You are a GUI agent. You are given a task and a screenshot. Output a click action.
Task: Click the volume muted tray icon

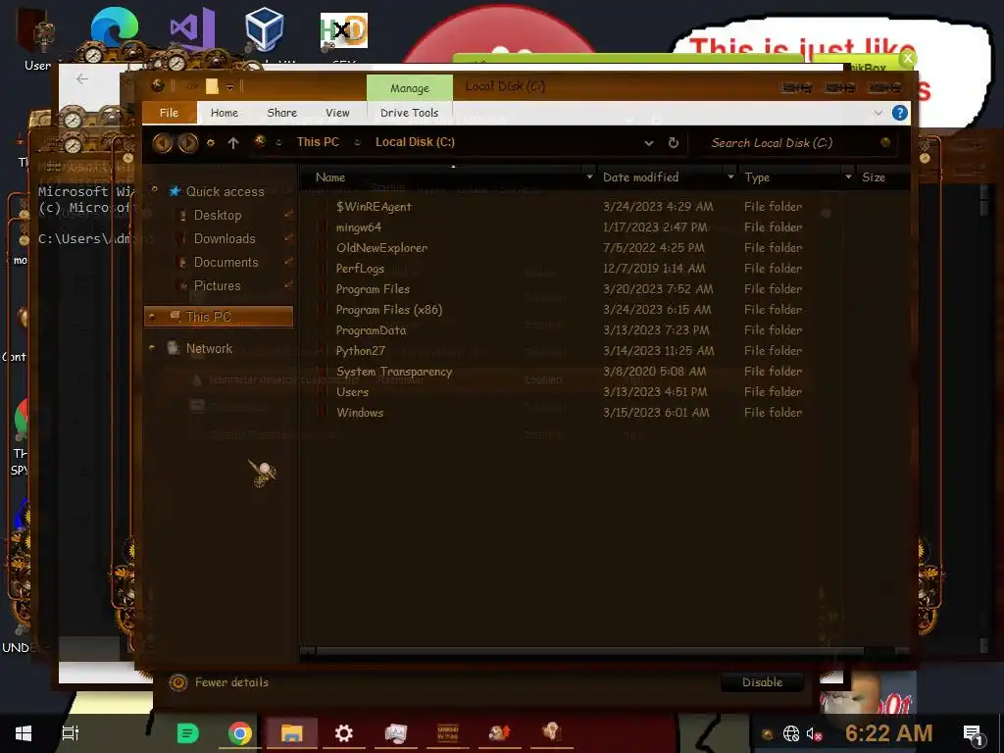point(814,733)
